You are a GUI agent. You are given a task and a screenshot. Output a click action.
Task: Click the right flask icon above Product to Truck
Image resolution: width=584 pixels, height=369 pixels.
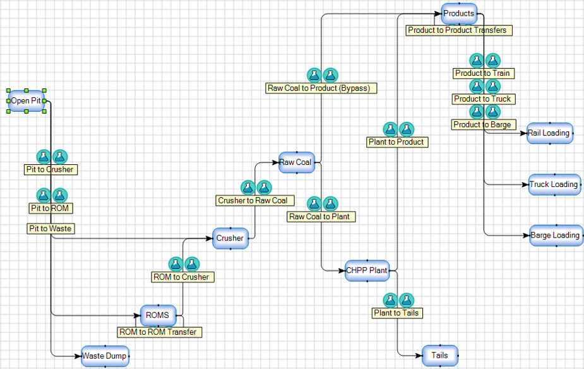click(x=492, y=86)
